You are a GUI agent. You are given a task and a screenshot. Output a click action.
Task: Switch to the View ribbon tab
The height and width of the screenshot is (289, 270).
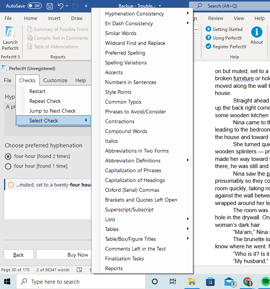pyautogui.click(x=239, y=18)
